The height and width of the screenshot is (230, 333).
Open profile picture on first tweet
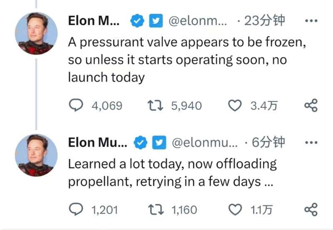coord(36,34)
